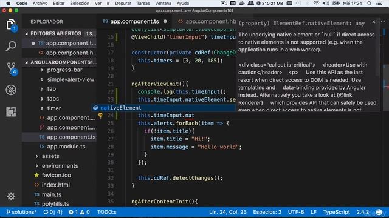389x218 pixels.
Task: Open the macOS Spotlight search icon
Action: click(x=370, y=3)
